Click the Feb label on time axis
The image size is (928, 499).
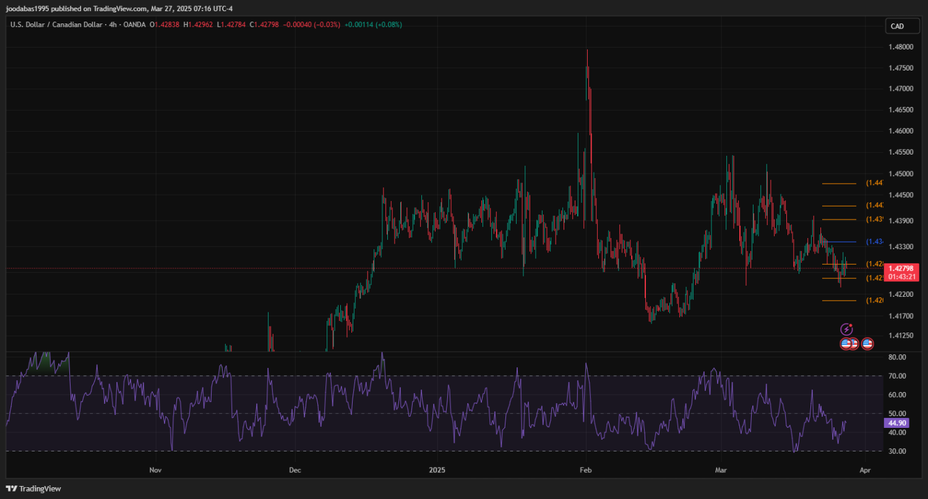coord(586,470)
